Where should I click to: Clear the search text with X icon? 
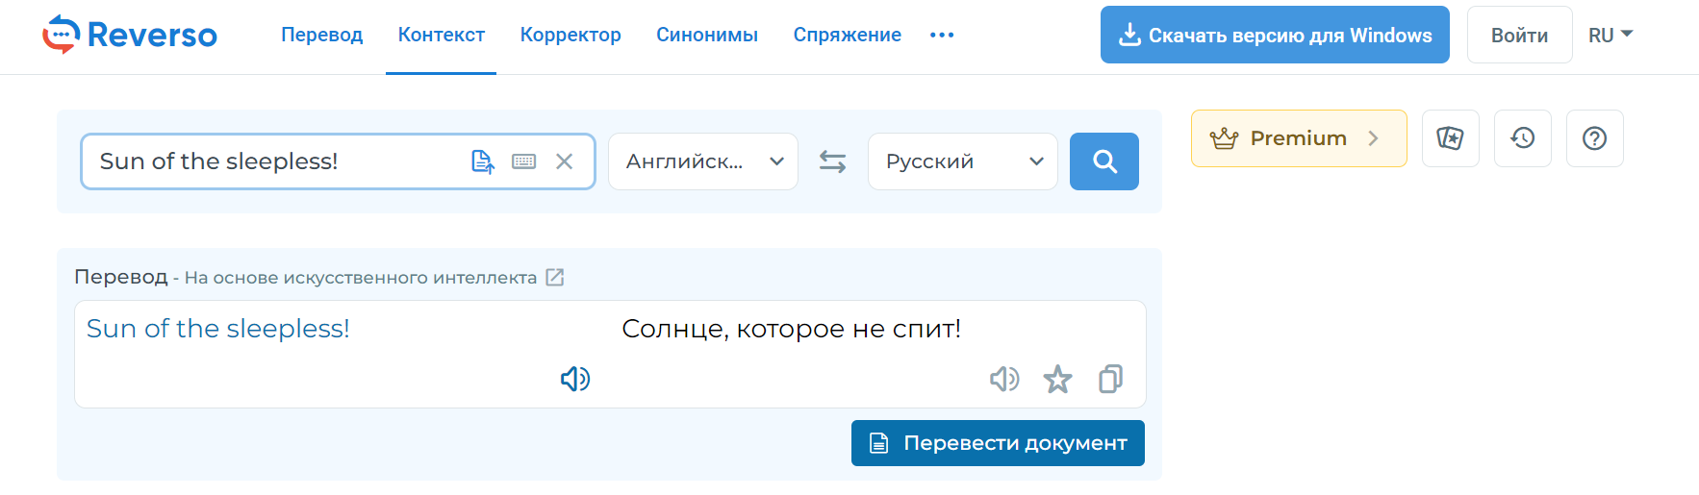pyautogui.click(x=565, y=161)
